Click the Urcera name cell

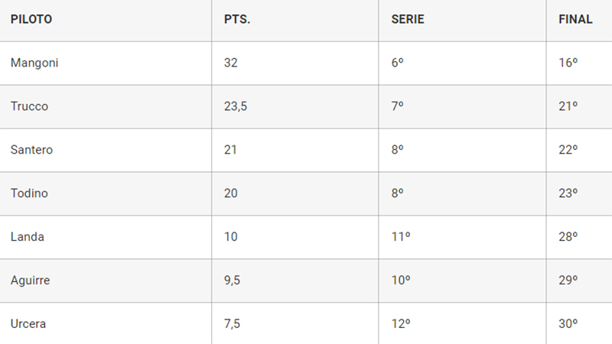coord(28,324)
